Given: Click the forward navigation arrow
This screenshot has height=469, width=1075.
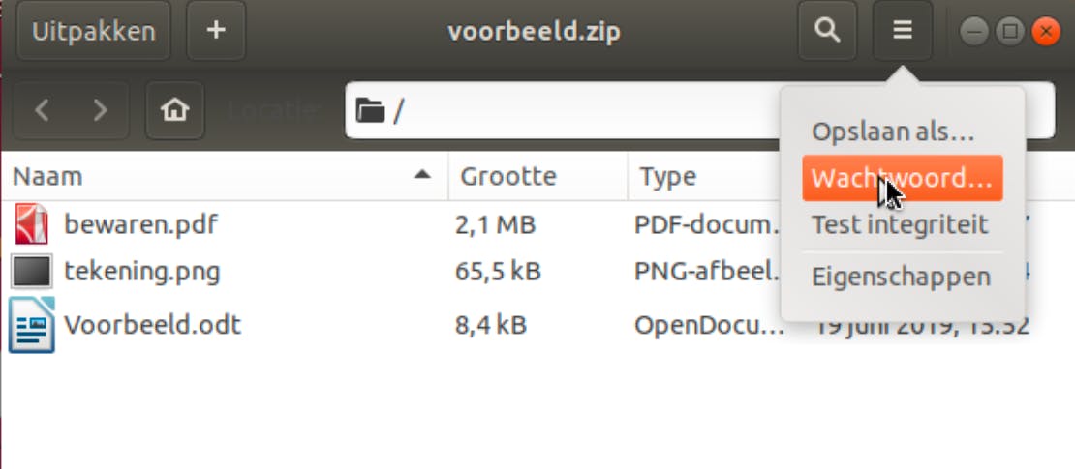Looking at the screenshot, I should click(x=100, y=110).
